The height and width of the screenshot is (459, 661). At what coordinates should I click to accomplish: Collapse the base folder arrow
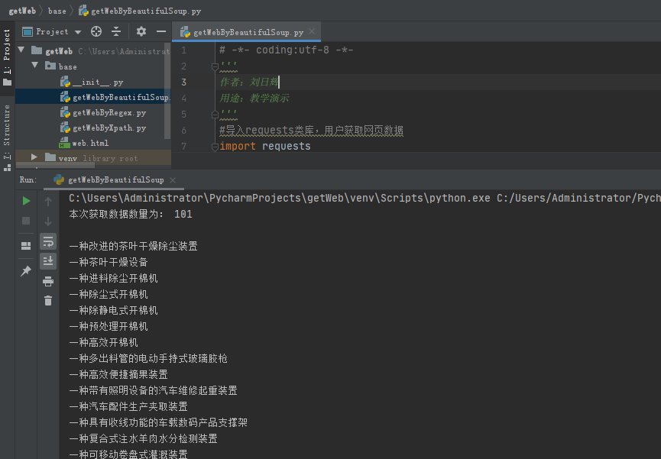click(x=35, y=66)
